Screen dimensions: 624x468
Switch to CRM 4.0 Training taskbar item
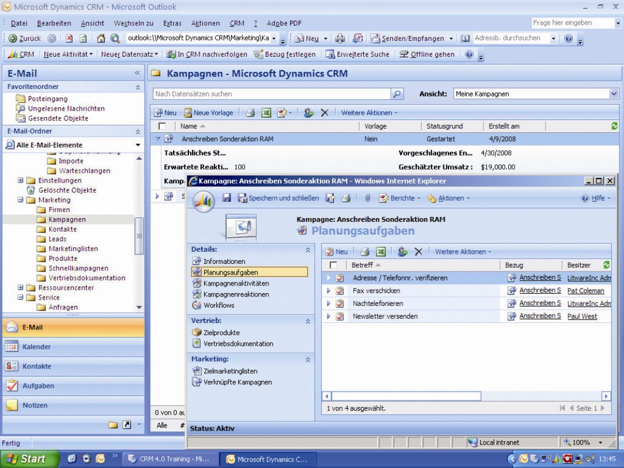pyautogui.click(x=170, y=459)
